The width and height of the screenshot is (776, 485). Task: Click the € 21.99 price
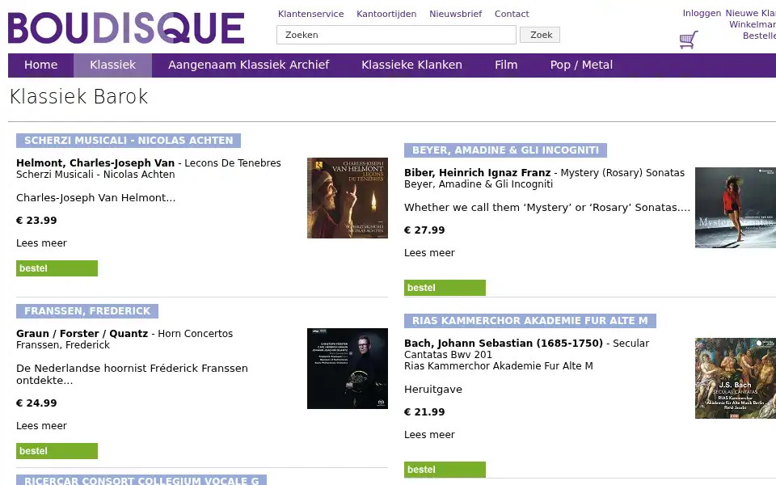click(x=424, y=411)
